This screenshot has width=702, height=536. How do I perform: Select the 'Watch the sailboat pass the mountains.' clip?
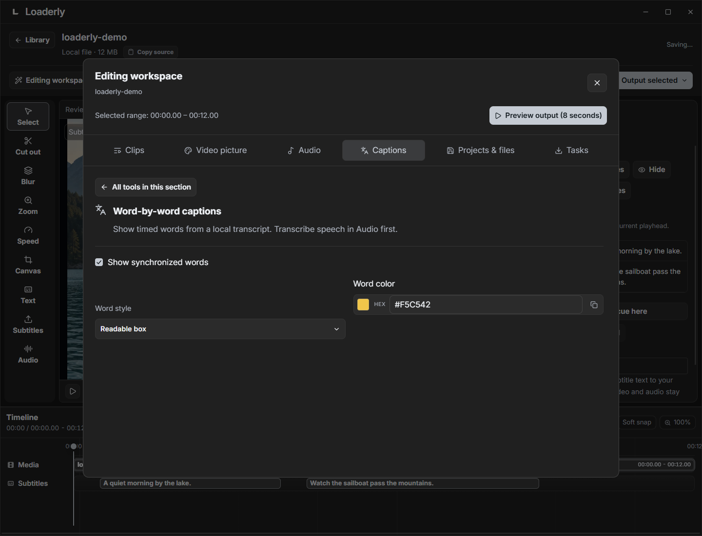click(x=423, y=483)
